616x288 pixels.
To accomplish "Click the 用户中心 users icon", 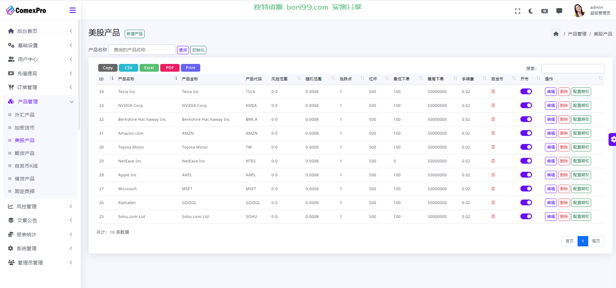I will pos(11,59).
